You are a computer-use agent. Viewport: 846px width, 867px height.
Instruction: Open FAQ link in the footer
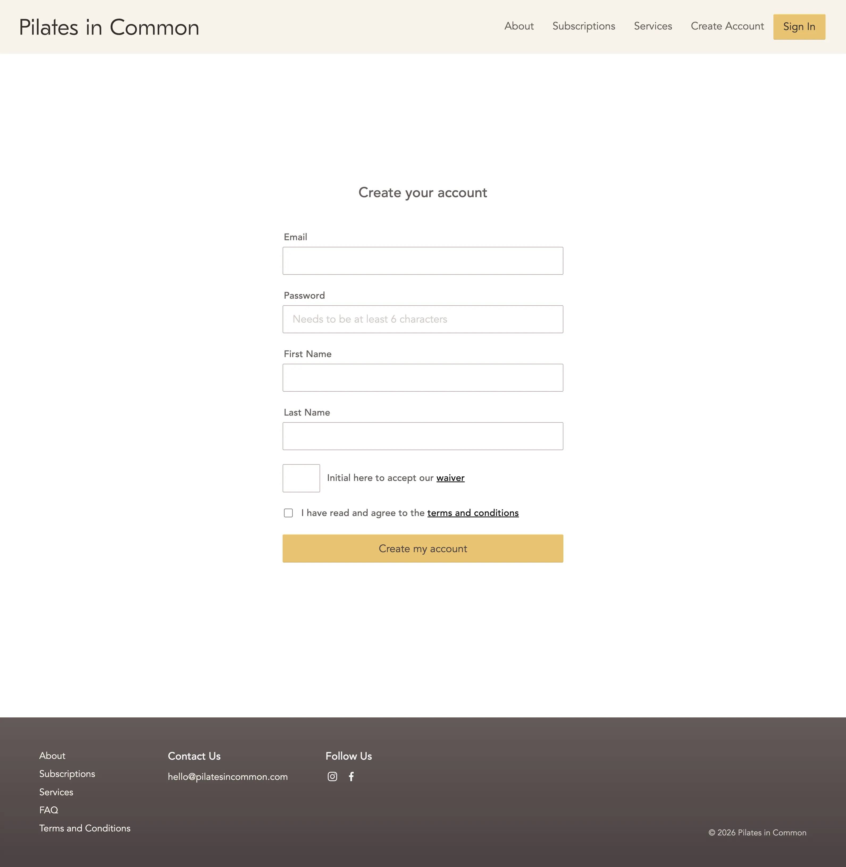49,810
